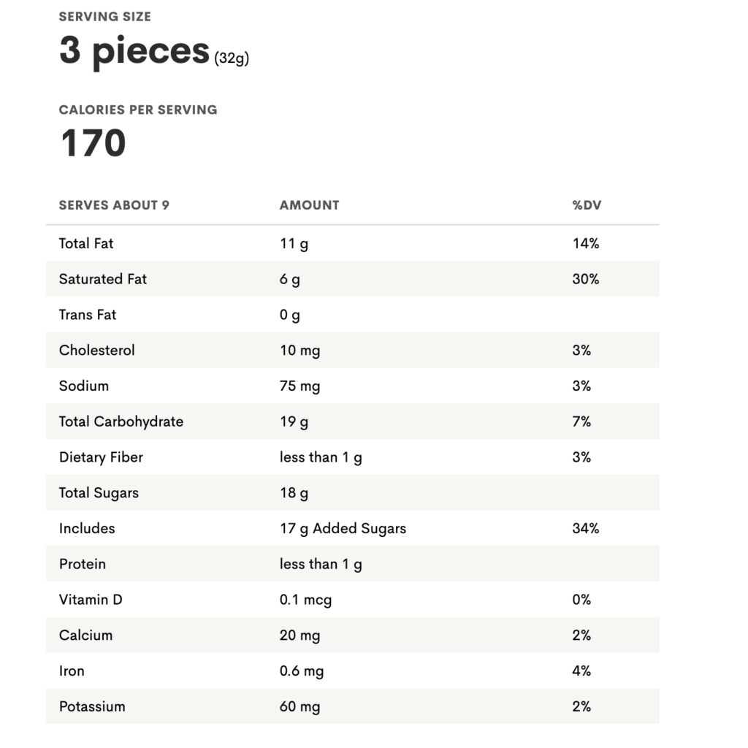Select the Total Sugars 18 g amount
The height and width of the screenshot is (748, 748).
click(x=294, y=493)
